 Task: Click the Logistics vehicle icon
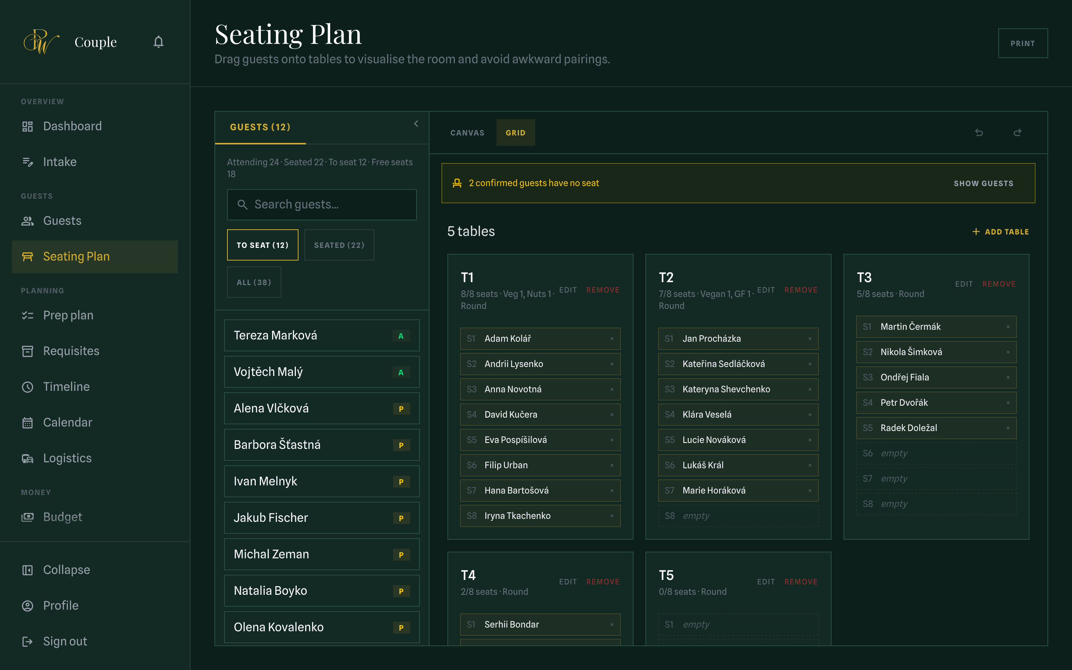pyautogui.click(x=28, y=458)
